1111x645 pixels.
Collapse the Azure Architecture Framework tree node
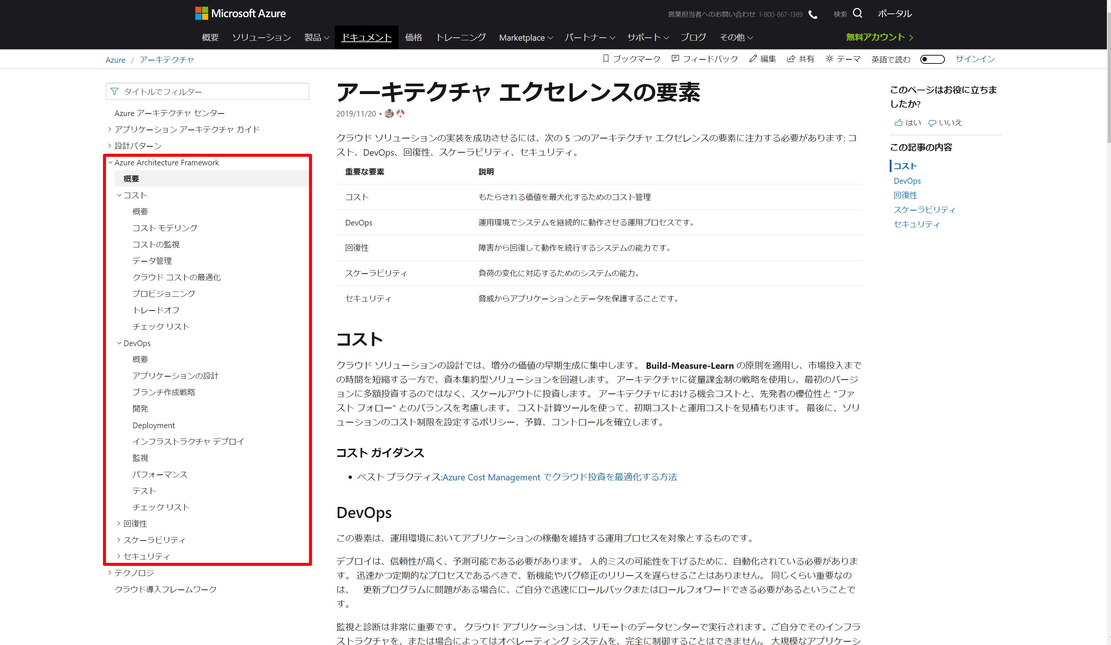tap(110, 162)
